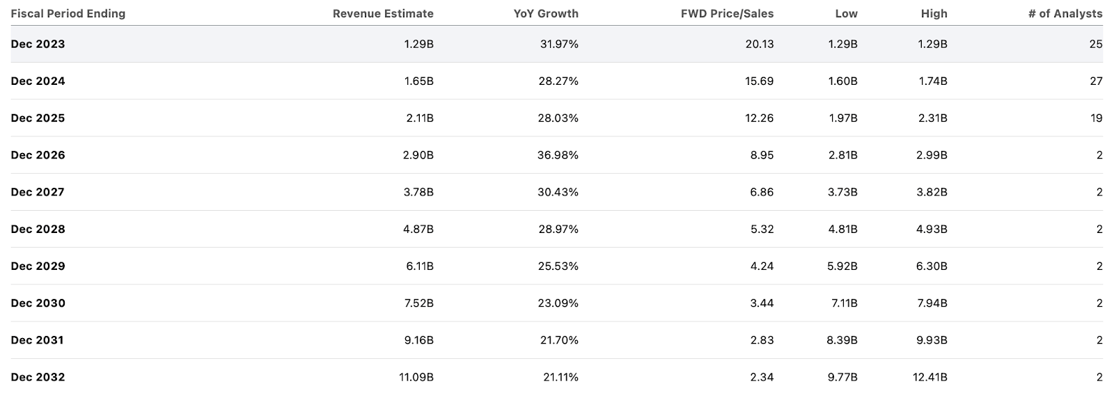
Task: Sort by # of Analysts header
Action: [1065, 13]
